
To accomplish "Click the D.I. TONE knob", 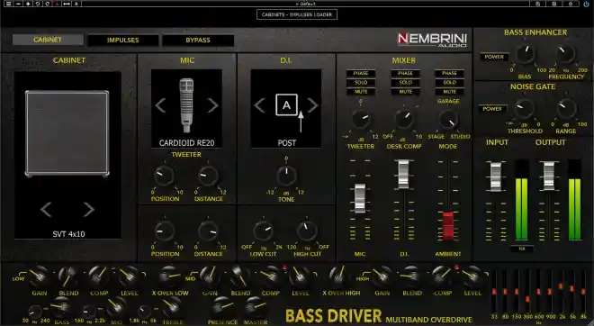I will [286, 176].
